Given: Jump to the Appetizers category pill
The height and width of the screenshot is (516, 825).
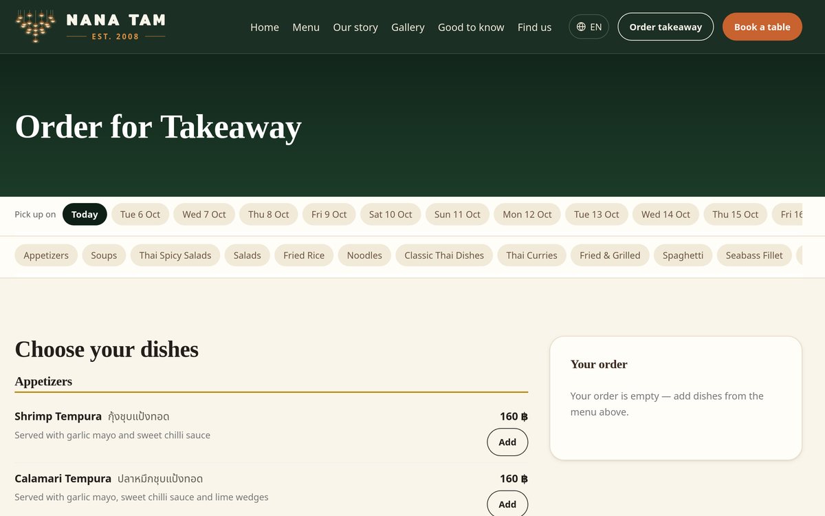Looking at the screenshot, I should (46, 255).
